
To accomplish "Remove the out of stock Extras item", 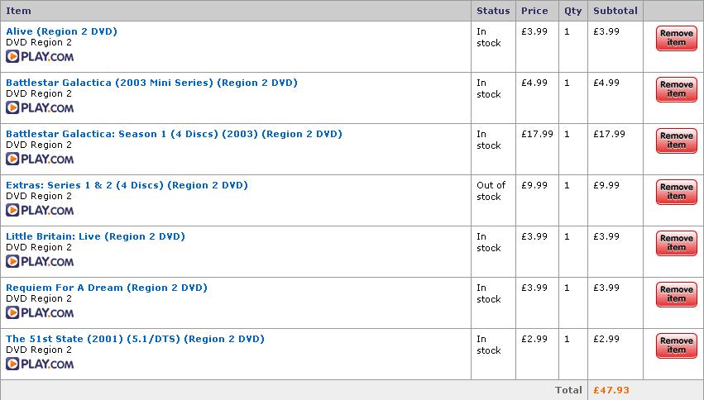I will 676,192.
